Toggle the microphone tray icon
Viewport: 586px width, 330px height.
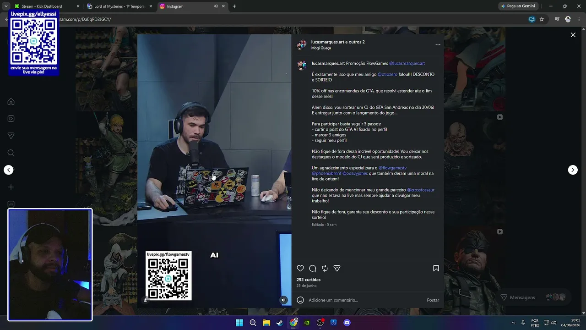click(x=523, y=323)
